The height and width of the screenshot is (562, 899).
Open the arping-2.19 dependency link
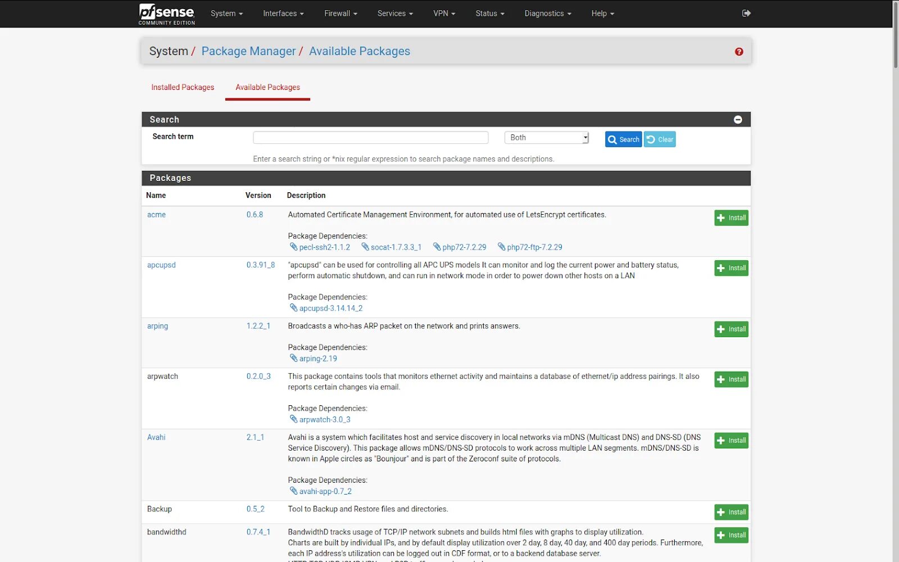[x=318, y=359]
